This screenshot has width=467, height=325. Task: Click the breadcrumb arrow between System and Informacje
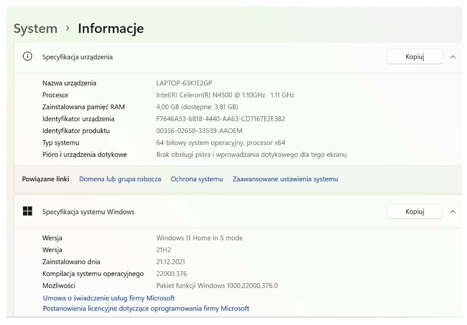[x=67, y=28]
